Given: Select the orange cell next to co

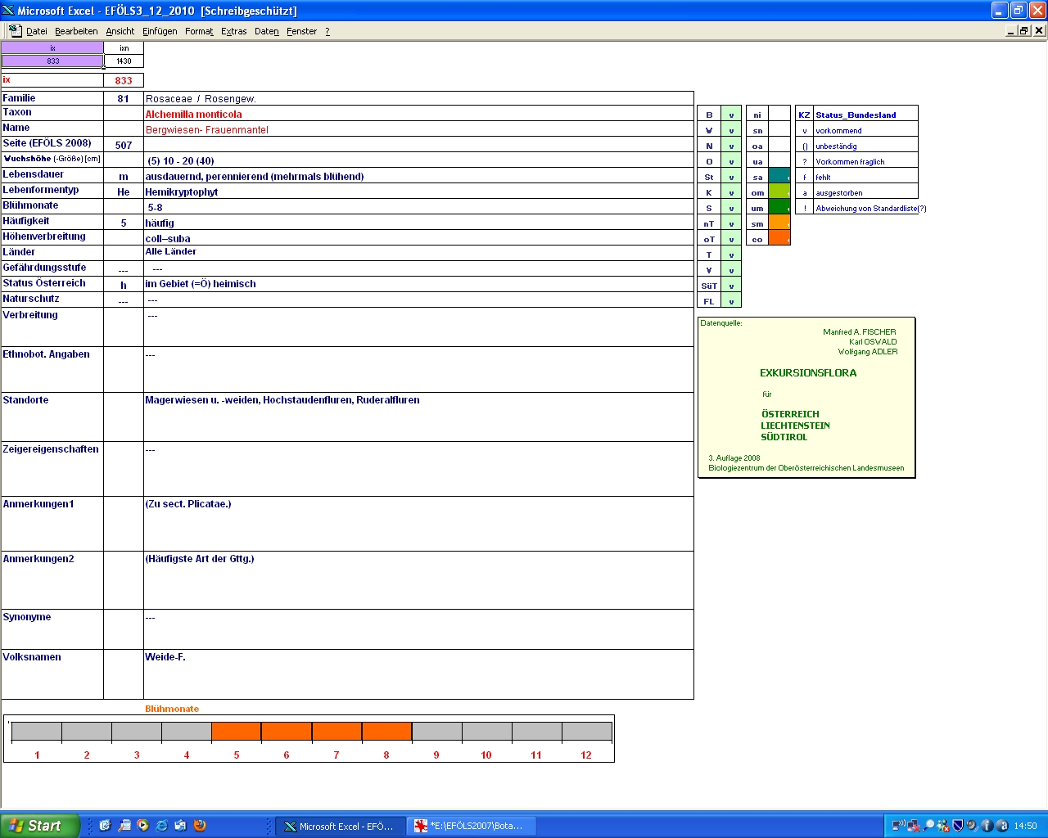Looking at the screenshot, I should 779,238.
